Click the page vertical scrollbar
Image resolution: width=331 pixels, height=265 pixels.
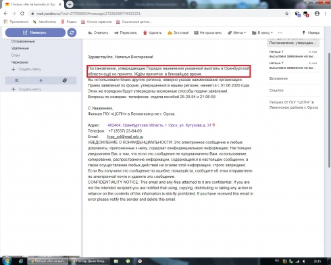(329, 110)
